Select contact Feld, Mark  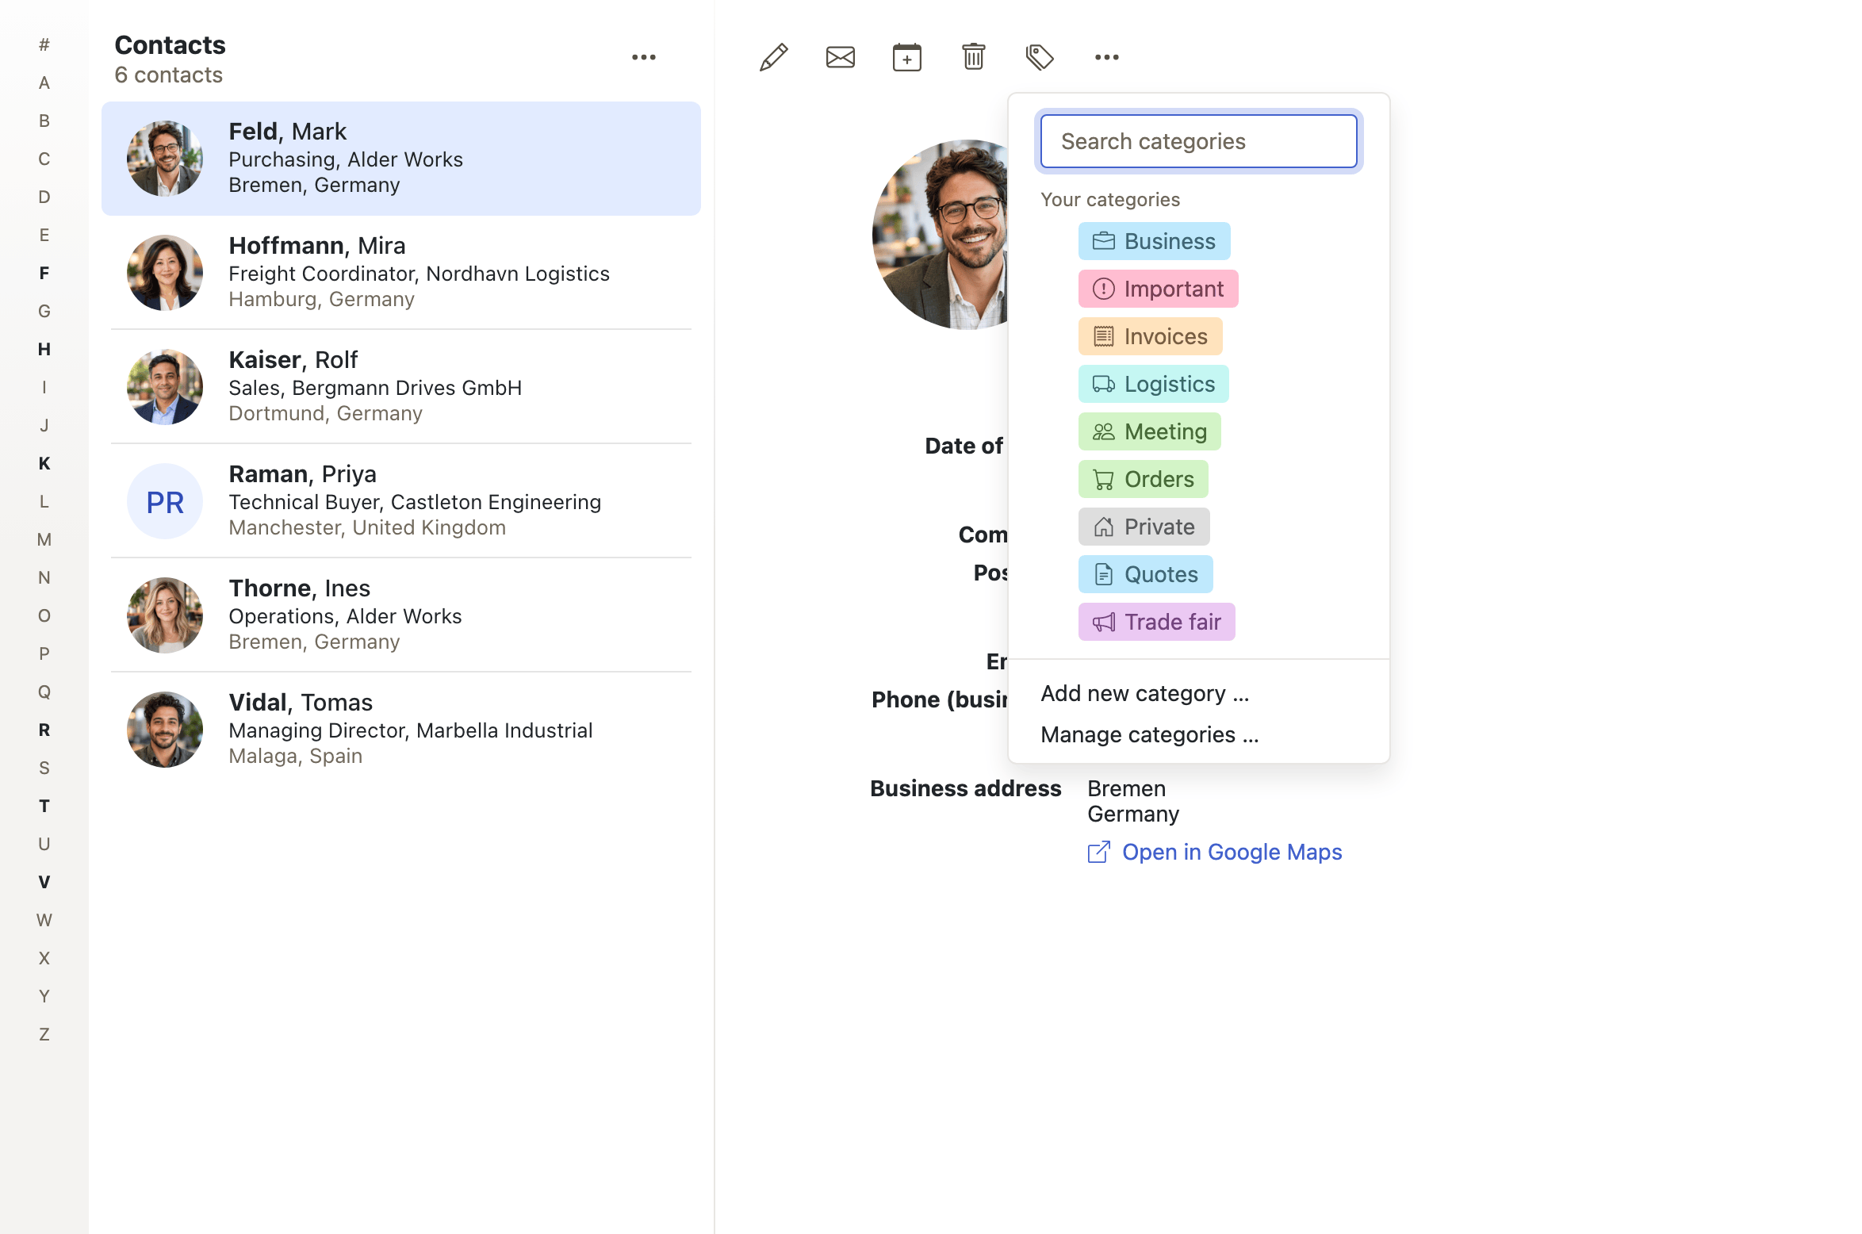(x=400, y=159)
